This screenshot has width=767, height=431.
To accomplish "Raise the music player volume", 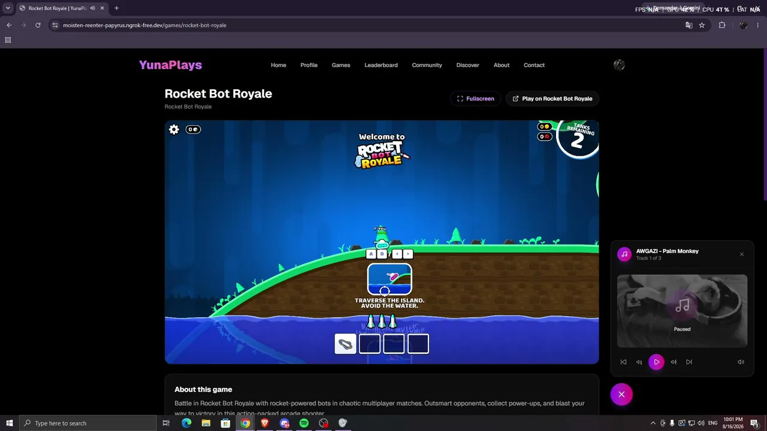I will pyautogui.click(x=674, y=362).
